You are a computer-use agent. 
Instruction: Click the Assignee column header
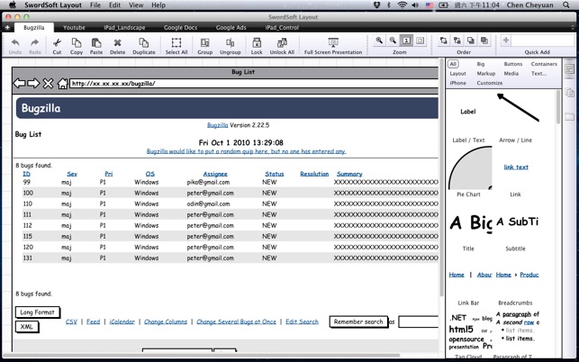click(x=215, y=174)
